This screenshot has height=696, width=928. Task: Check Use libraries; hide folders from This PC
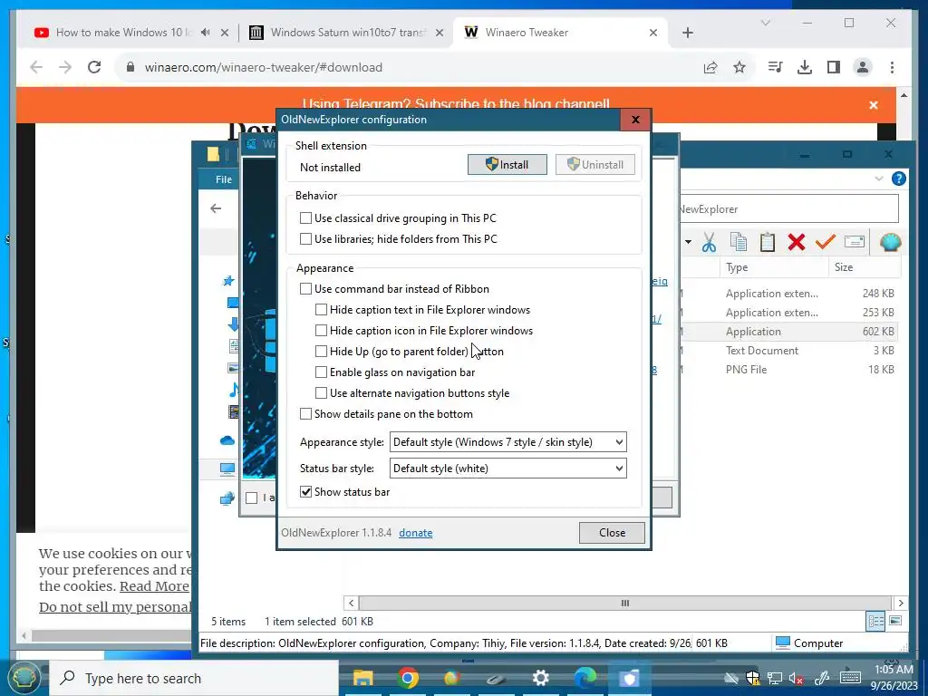point(305,239)
